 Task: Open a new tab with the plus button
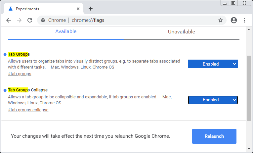(x=91, y=9)
